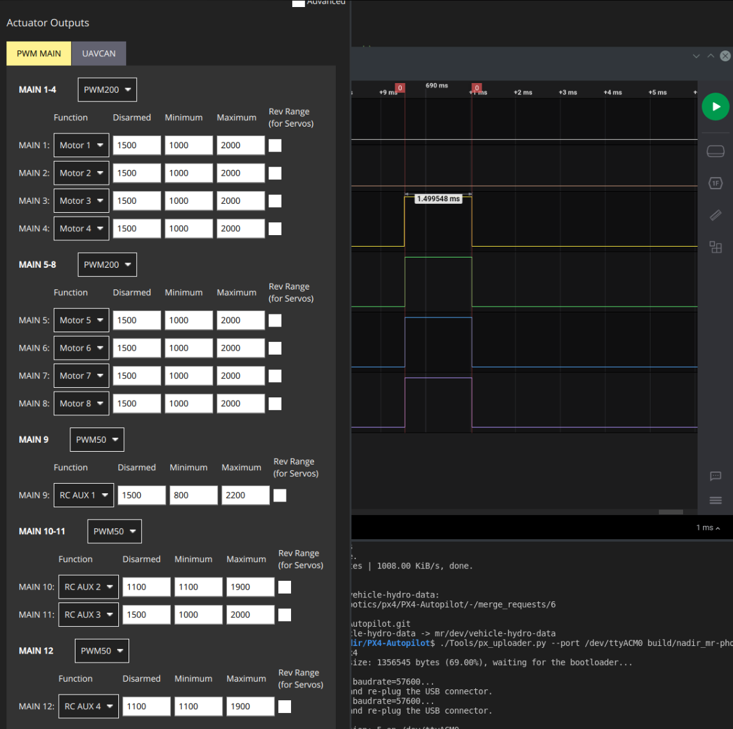This screenshot has width=733, height=729.
Task: Open the PWM50 dropdown for MAIN 9
Action: tap(97, 439)
